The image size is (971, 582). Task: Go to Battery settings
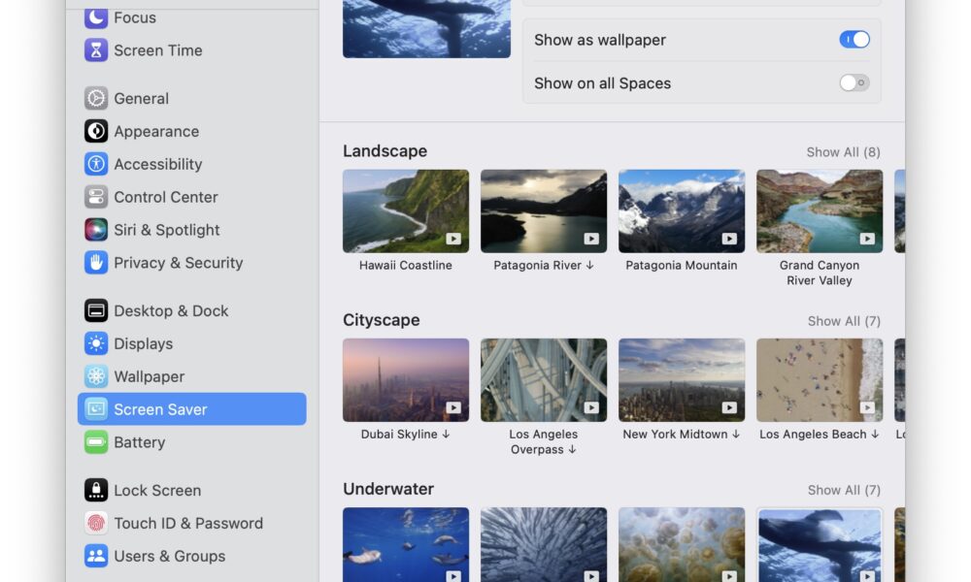point(192,441)
